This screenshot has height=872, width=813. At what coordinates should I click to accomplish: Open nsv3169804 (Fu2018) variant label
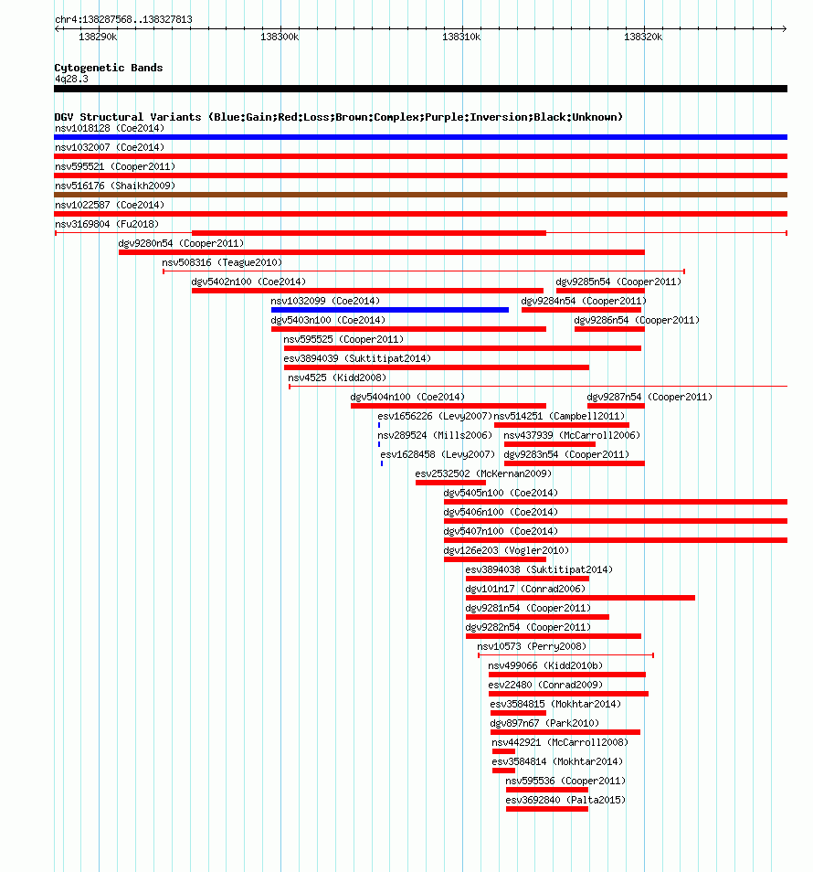(107, 224)
